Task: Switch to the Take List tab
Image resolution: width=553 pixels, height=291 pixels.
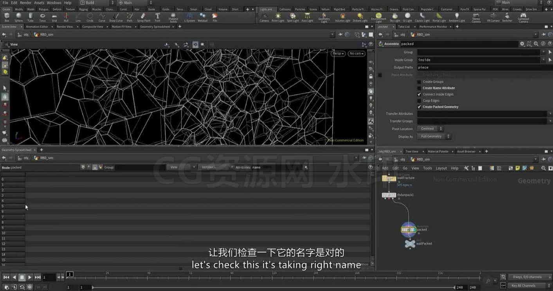Action: tap(403, 27)
